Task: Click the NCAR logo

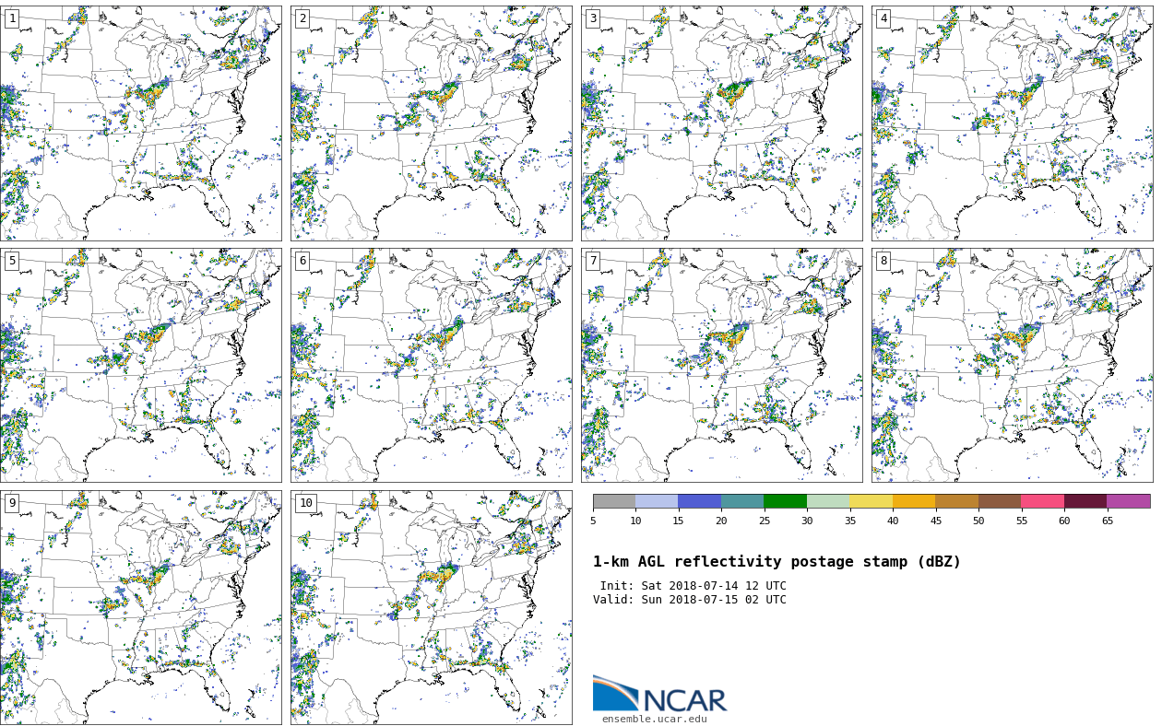Action: coord(659,695)
